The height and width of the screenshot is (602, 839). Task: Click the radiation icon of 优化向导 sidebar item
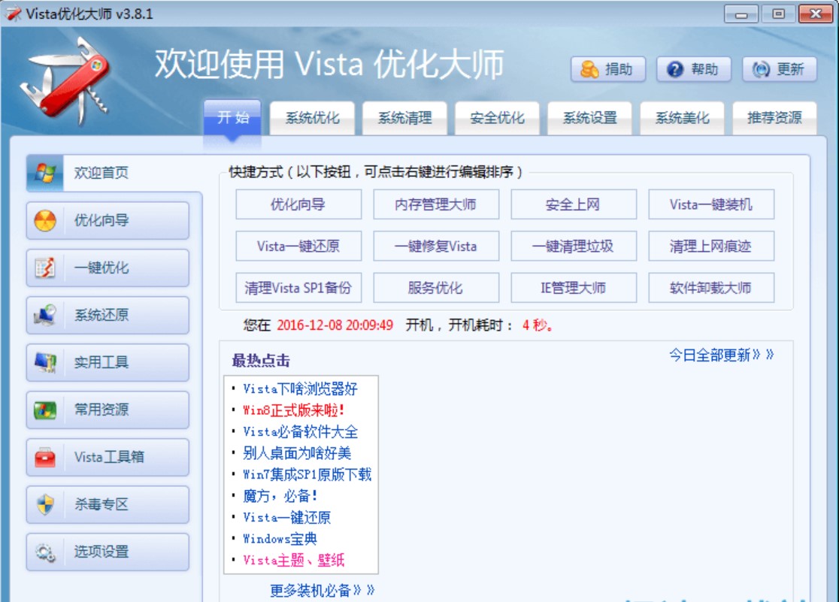45,220
